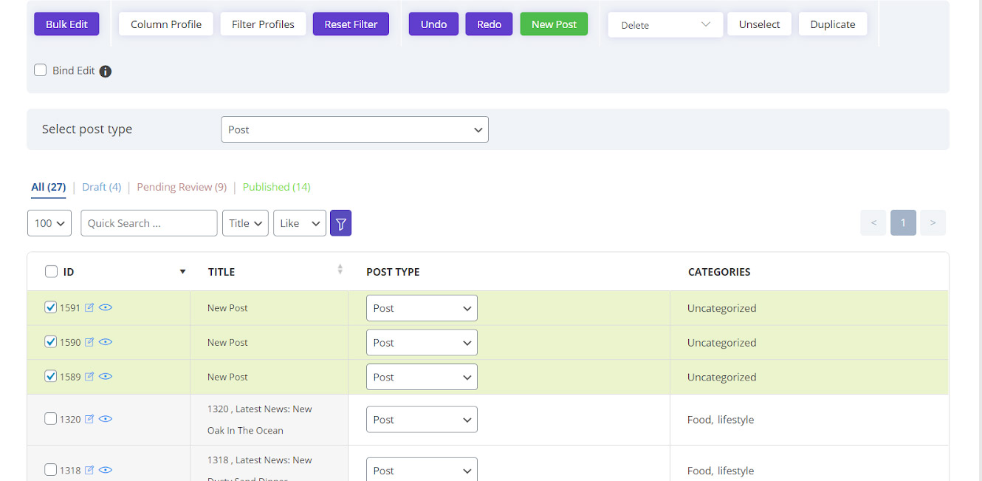Screen dimensions: 982x481
Task: Select page 1 in pagination
Action: (903, 223)
